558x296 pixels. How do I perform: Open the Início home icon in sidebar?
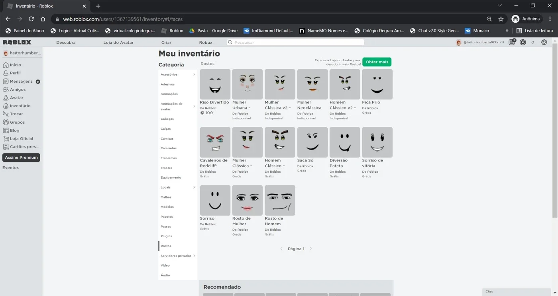click(x=6, y=65)
